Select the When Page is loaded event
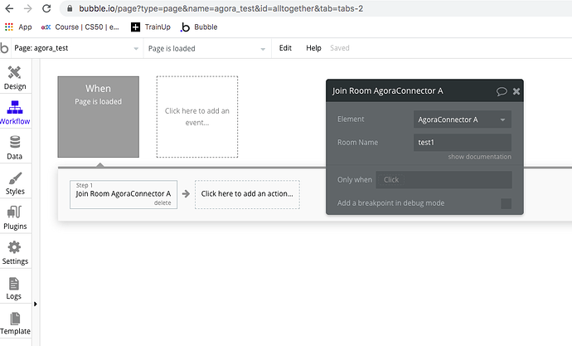The width and height of the screenshot is (572, 346). click(98, 117)
